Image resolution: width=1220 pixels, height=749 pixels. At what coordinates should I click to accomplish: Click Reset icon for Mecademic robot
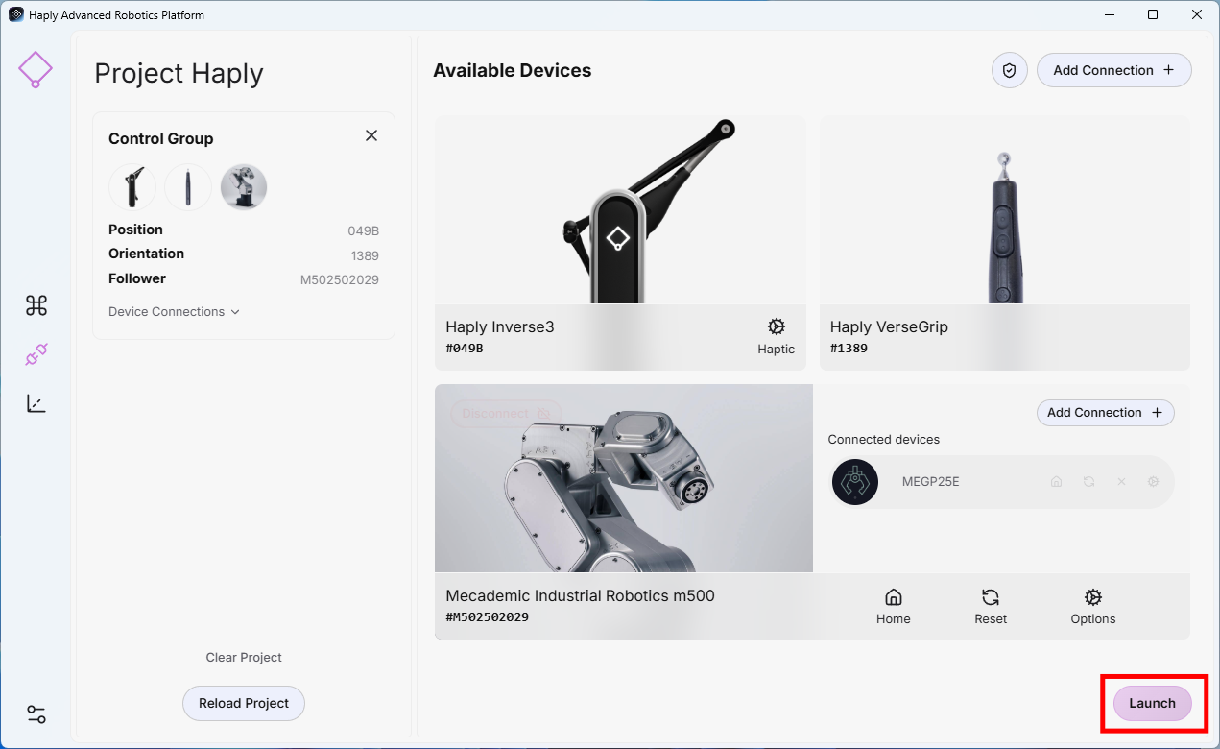pyautogui.click(x=991, y=607)
